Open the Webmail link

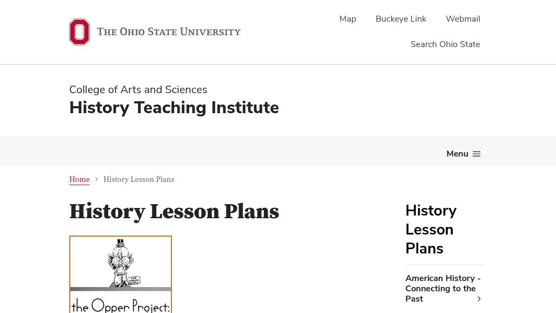[x=463, y=19]
